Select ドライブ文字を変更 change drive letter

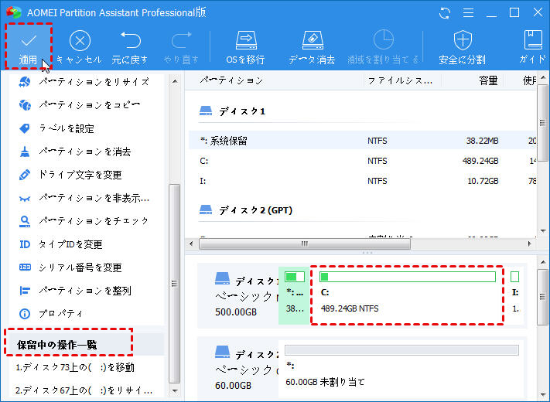(x=70, y=175)
